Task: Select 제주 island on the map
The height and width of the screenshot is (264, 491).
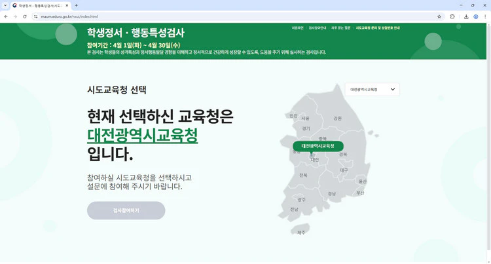Action: point(301,231)
